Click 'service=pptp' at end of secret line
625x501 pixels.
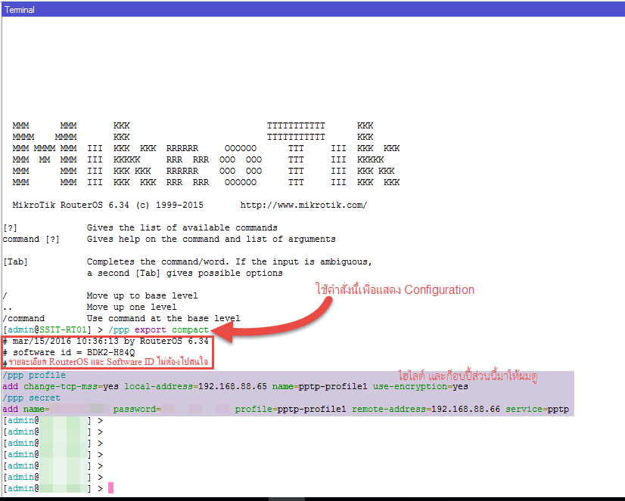pyautogui.click(x=537, y=409)
